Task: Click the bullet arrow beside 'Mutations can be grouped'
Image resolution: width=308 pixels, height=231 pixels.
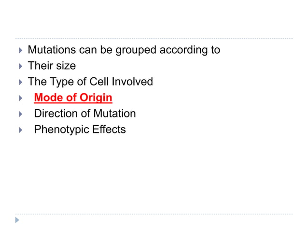Action: [18, 50]
